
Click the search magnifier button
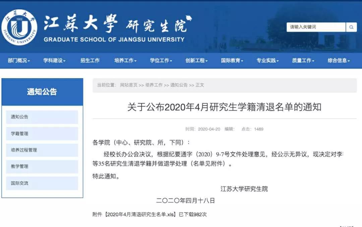point(351,27)
